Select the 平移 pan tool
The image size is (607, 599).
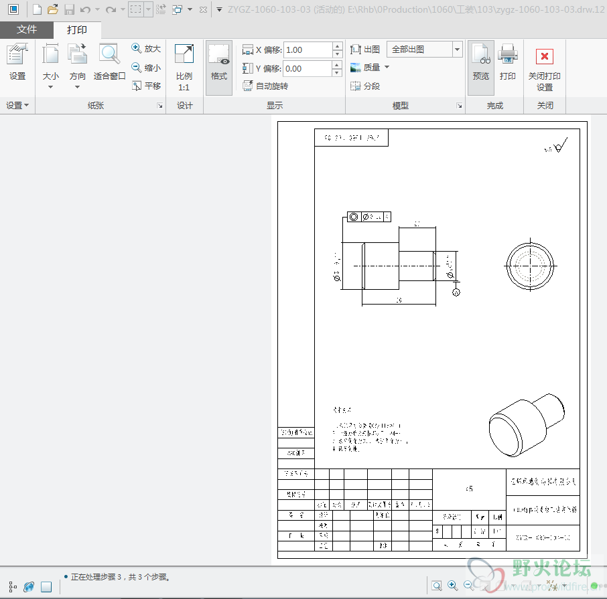pyautogui.click(x=146, y=86)
